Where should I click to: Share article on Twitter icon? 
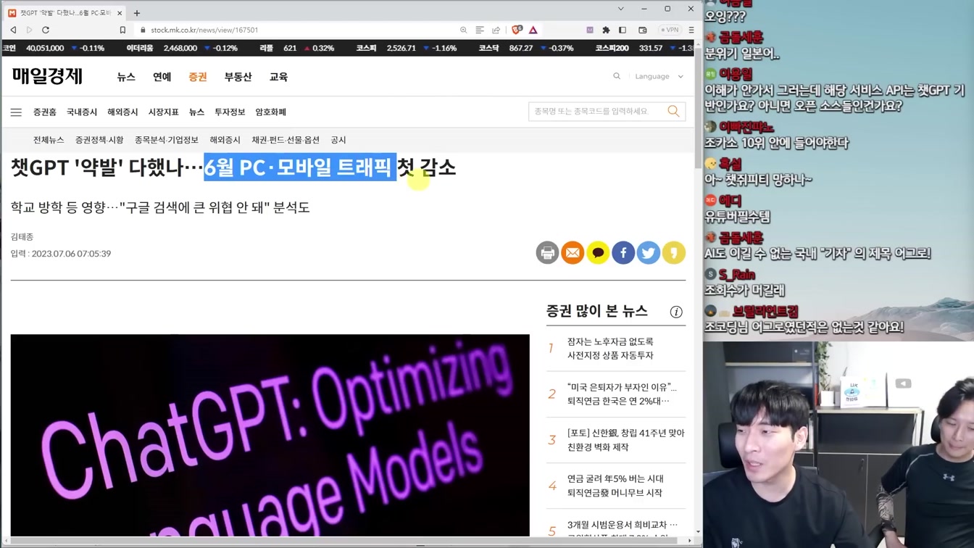649,253
